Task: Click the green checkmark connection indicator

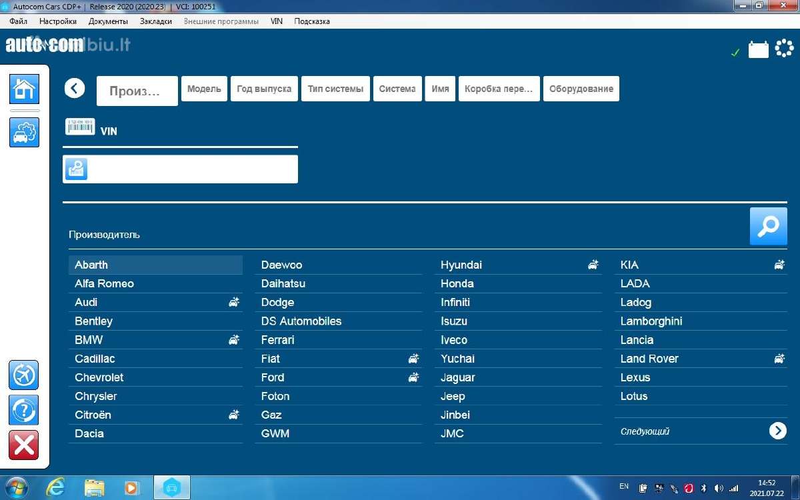Action: tap(735, 53)
